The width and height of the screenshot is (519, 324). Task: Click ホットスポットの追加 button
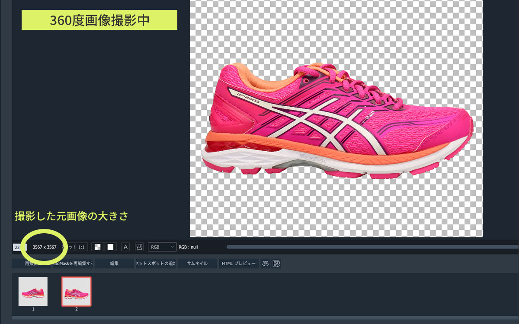tap(156, 264)
